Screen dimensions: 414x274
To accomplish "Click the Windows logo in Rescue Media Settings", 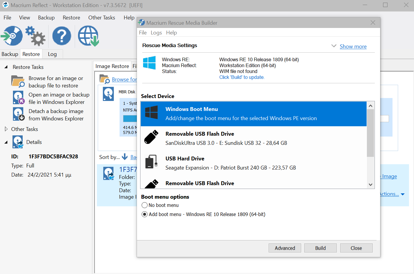I will [x=149, y=63].
